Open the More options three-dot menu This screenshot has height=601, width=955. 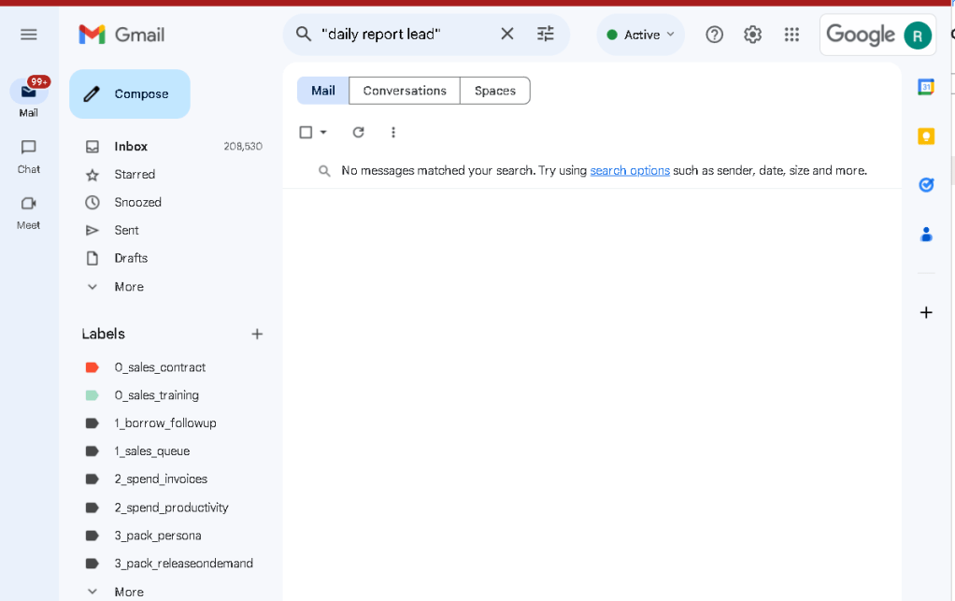pyautogui.click(x=393, y=132)
